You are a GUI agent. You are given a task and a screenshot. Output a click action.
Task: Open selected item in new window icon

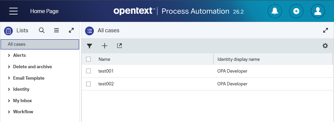tap(119, 46)
